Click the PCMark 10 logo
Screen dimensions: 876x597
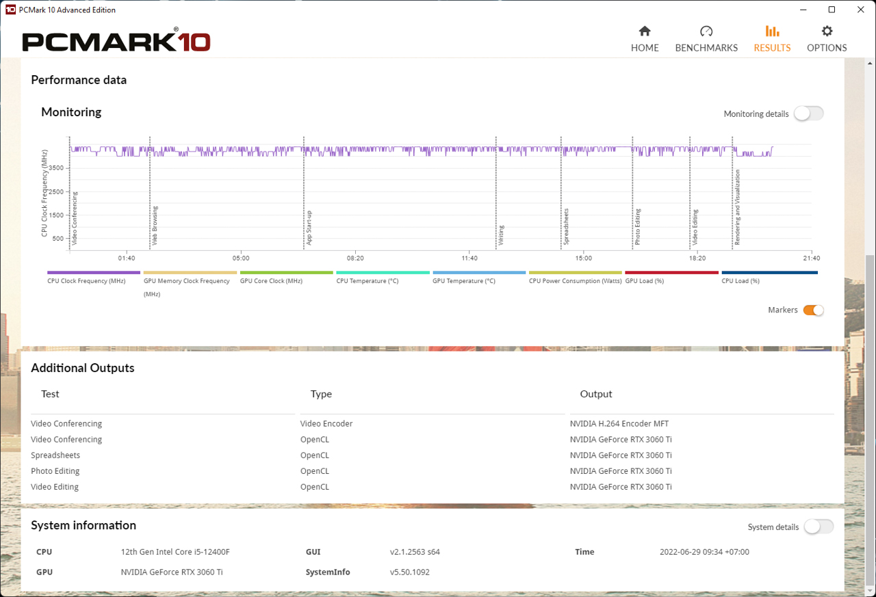tap(116, 40)
